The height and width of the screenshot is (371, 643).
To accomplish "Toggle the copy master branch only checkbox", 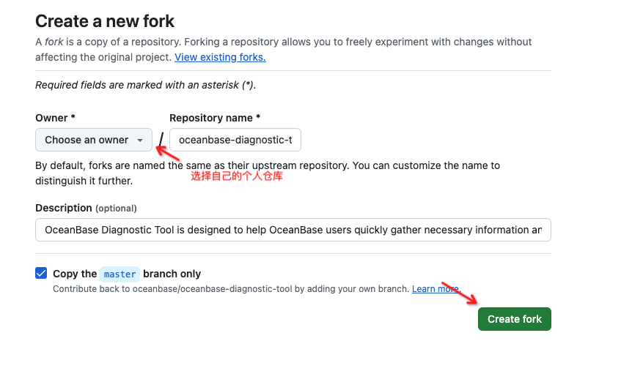I will click(x=41, y=273).
